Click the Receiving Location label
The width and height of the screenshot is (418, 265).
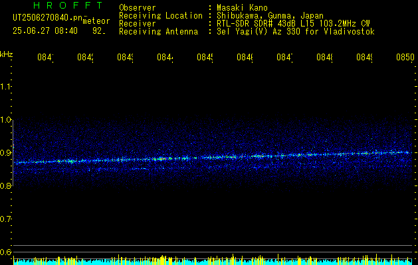pyautogui.click(x=161, y=16)
